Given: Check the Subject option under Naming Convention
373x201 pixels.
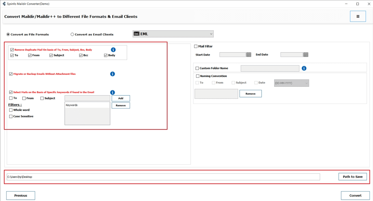Looking at the screenshot, I should [x=233, y=83].
